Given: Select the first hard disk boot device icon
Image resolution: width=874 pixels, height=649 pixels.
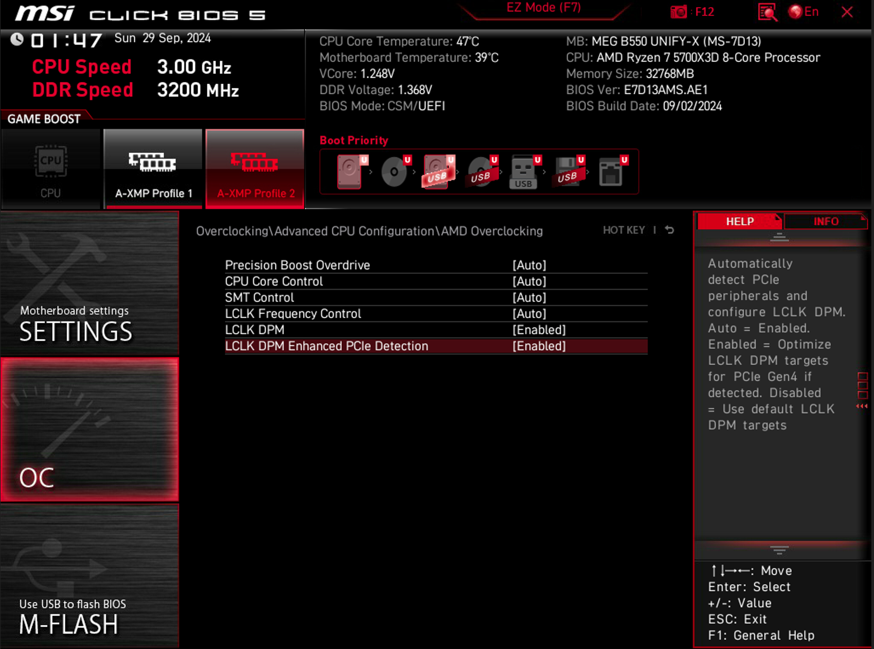Looking at the screenshot, I should pos(352,172).
